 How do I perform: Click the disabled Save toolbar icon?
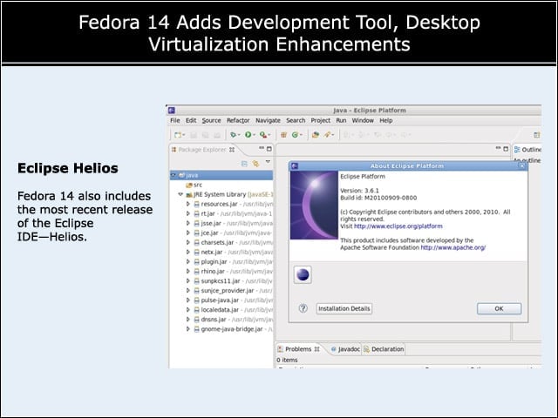pyautogui.click(x=194, y=135)
